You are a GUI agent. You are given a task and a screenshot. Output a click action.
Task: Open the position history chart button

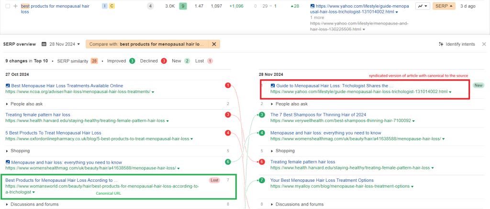[422, 6]
